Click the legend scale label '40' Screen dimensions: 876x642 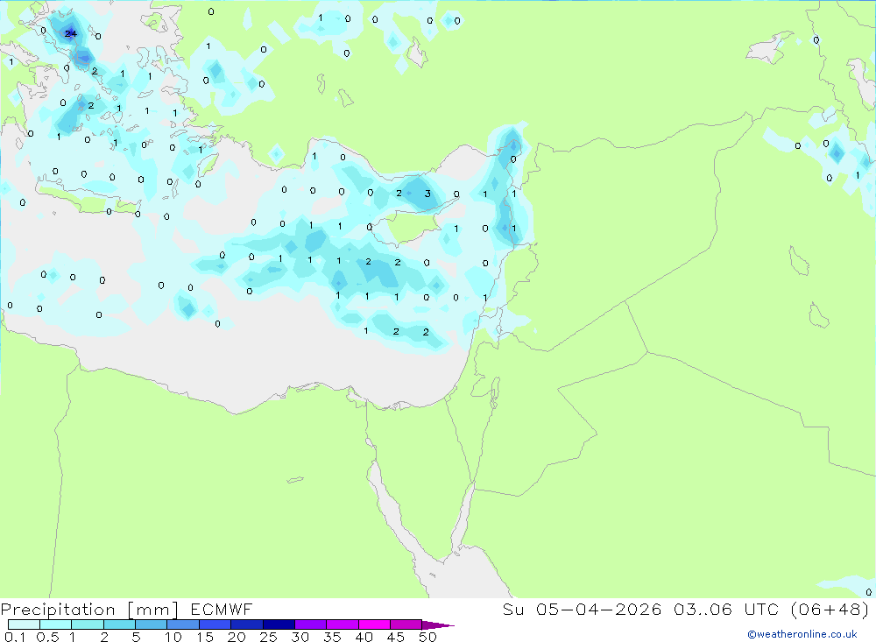click(x=364, y=637)
